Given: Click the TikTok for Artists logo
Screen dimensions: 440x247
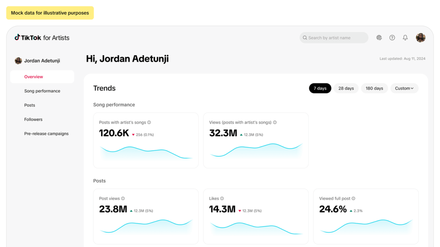Looking at the screenshot, I should click(42, 38).
